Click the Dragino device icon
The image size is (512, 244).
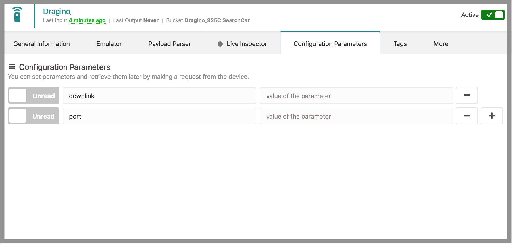click(17, 14)
